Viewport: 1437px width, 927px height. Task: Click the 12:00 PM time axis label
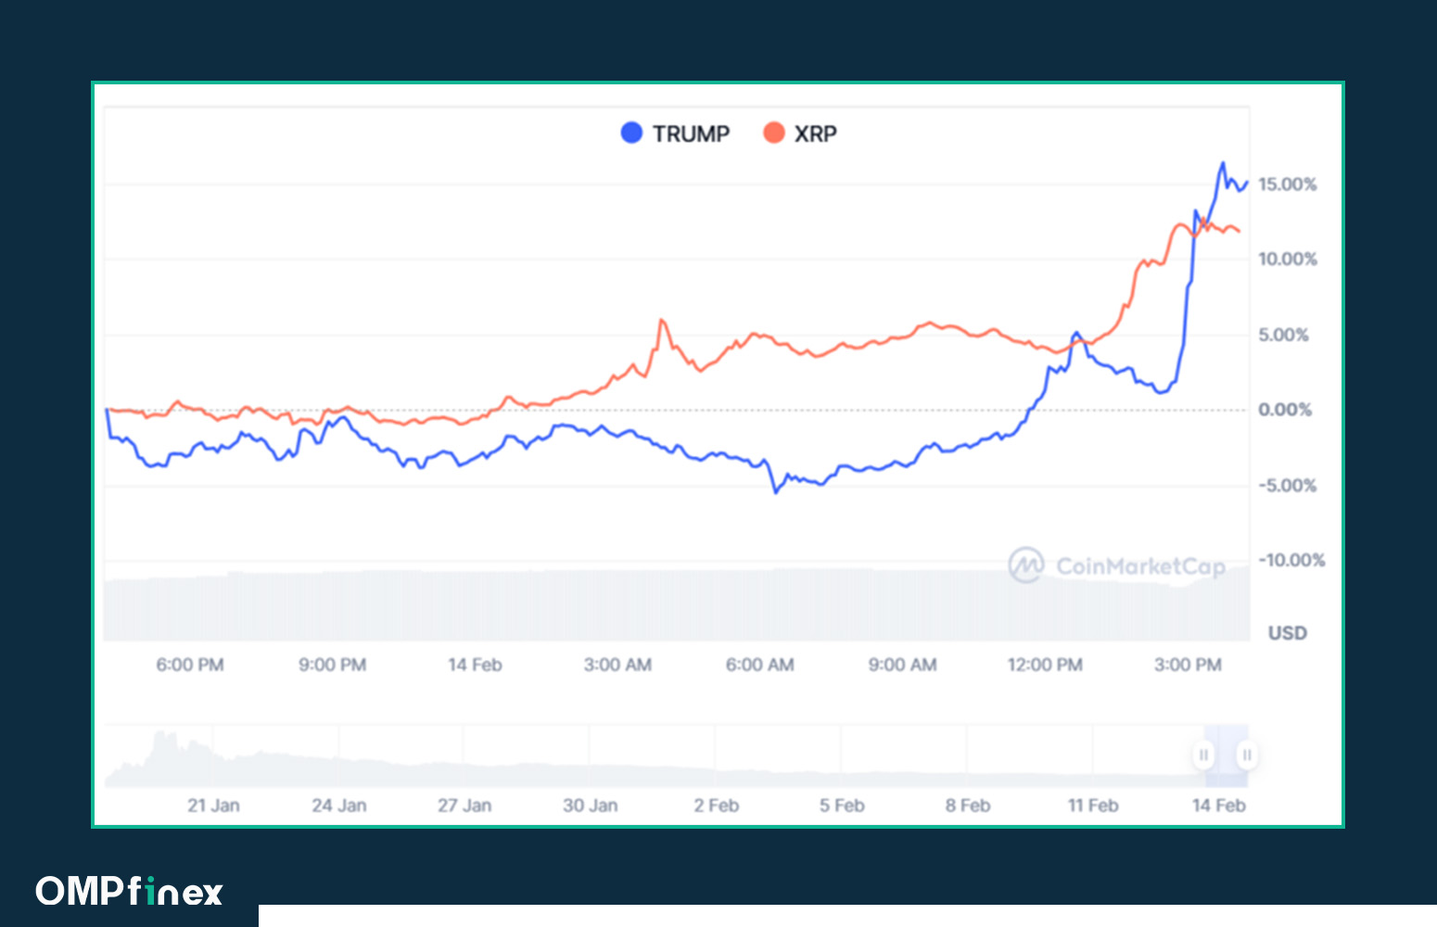1045,665
